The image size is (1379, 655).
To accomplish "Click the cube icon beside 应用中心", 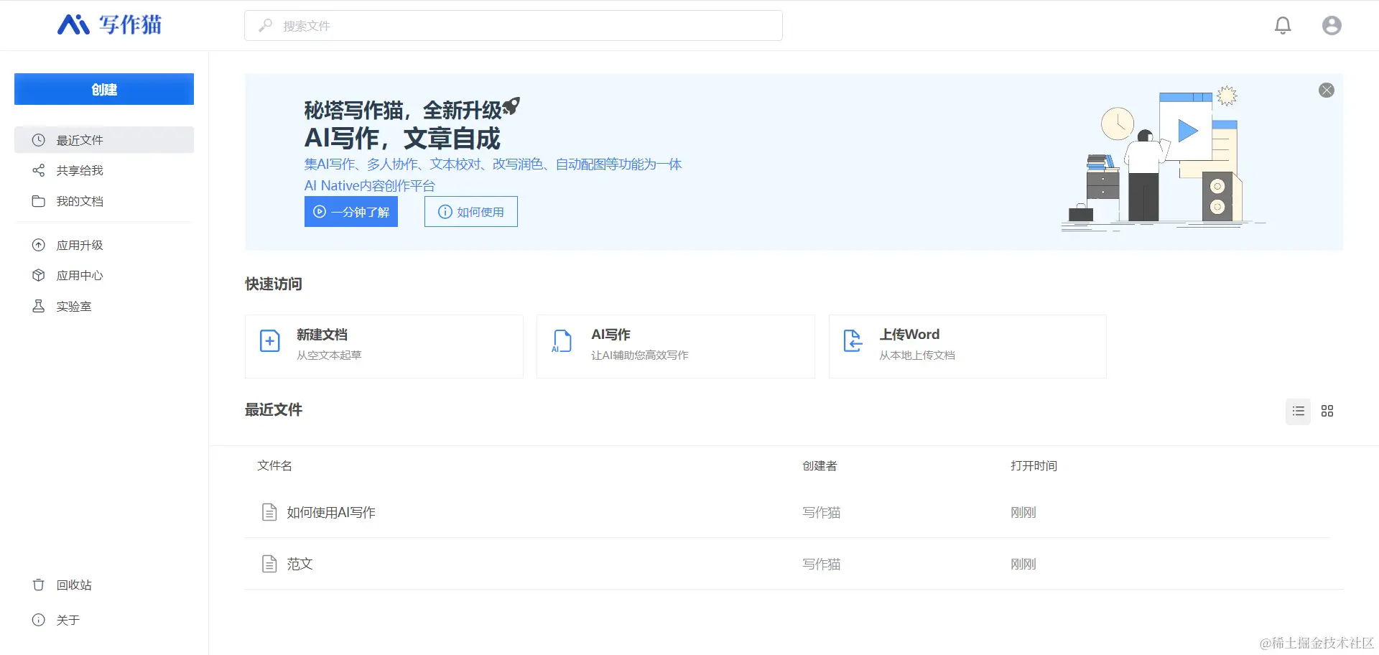I will click(x=39, y=275).
